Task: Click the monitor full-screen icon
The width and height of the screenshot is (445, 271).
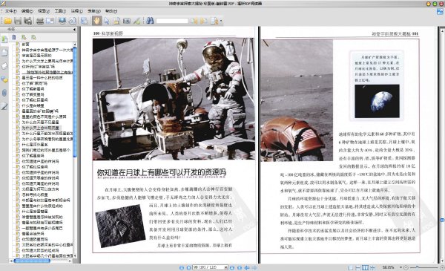Action: click(62, 21)
